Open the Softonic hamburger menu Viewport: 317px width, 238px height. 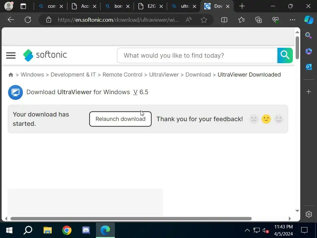click(x=11, y=55)
